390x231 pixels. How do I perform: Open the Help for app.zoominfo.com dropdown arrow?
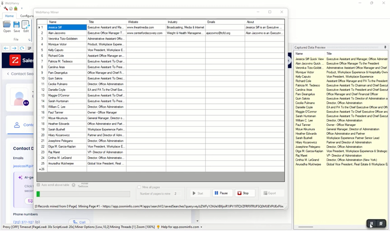pos(201,228)
